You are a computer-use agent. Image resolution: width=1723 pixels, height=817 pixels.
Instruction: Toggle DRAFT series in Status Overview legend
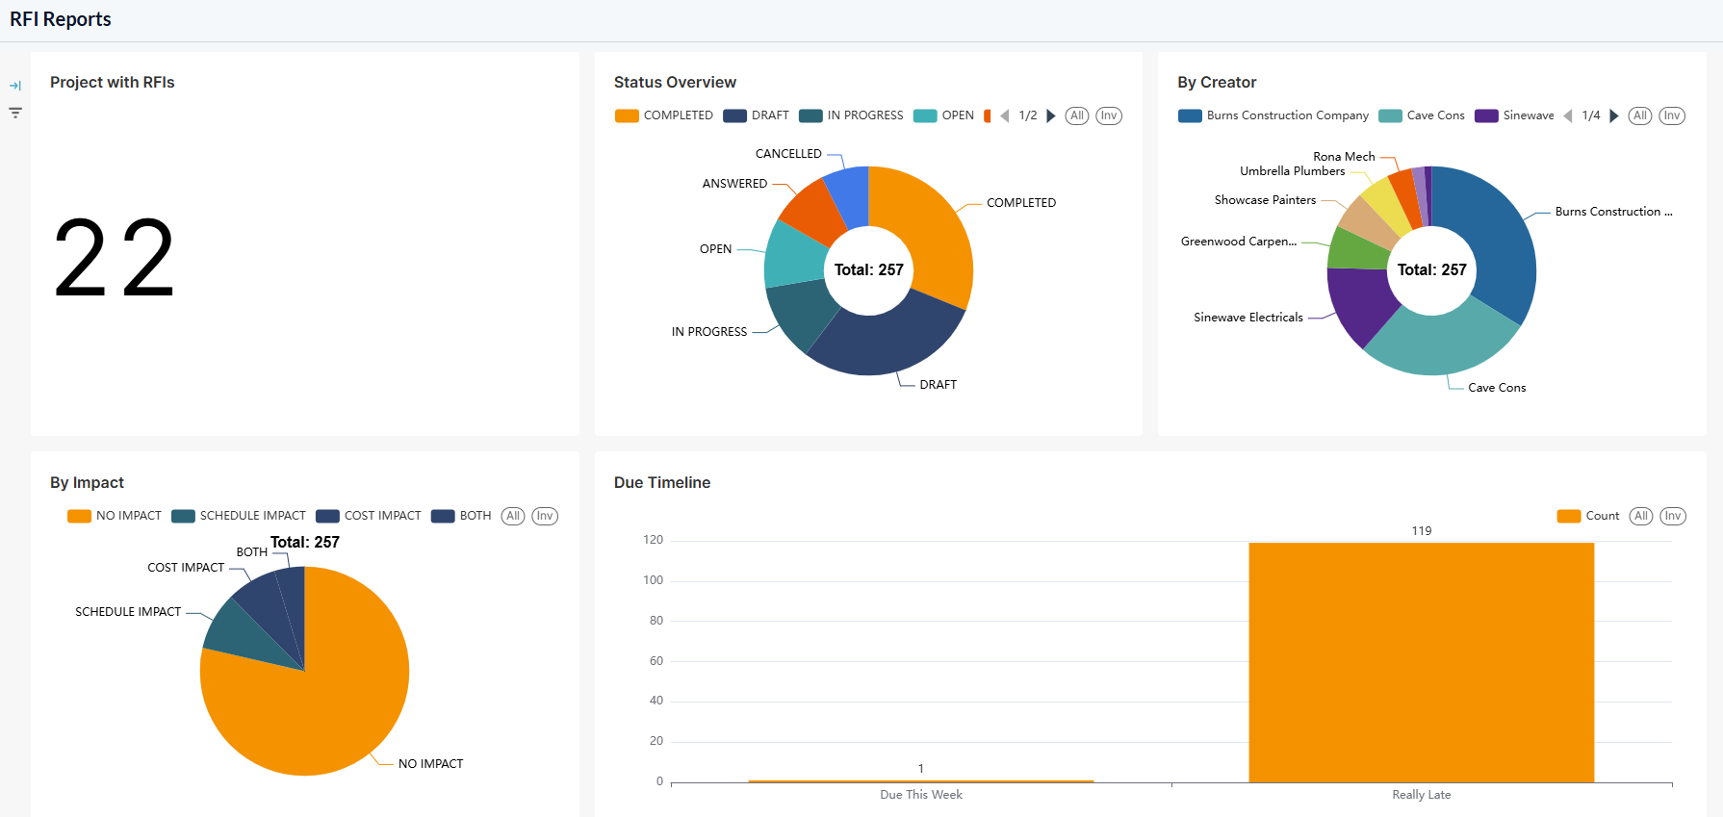[x=757, y=115]
